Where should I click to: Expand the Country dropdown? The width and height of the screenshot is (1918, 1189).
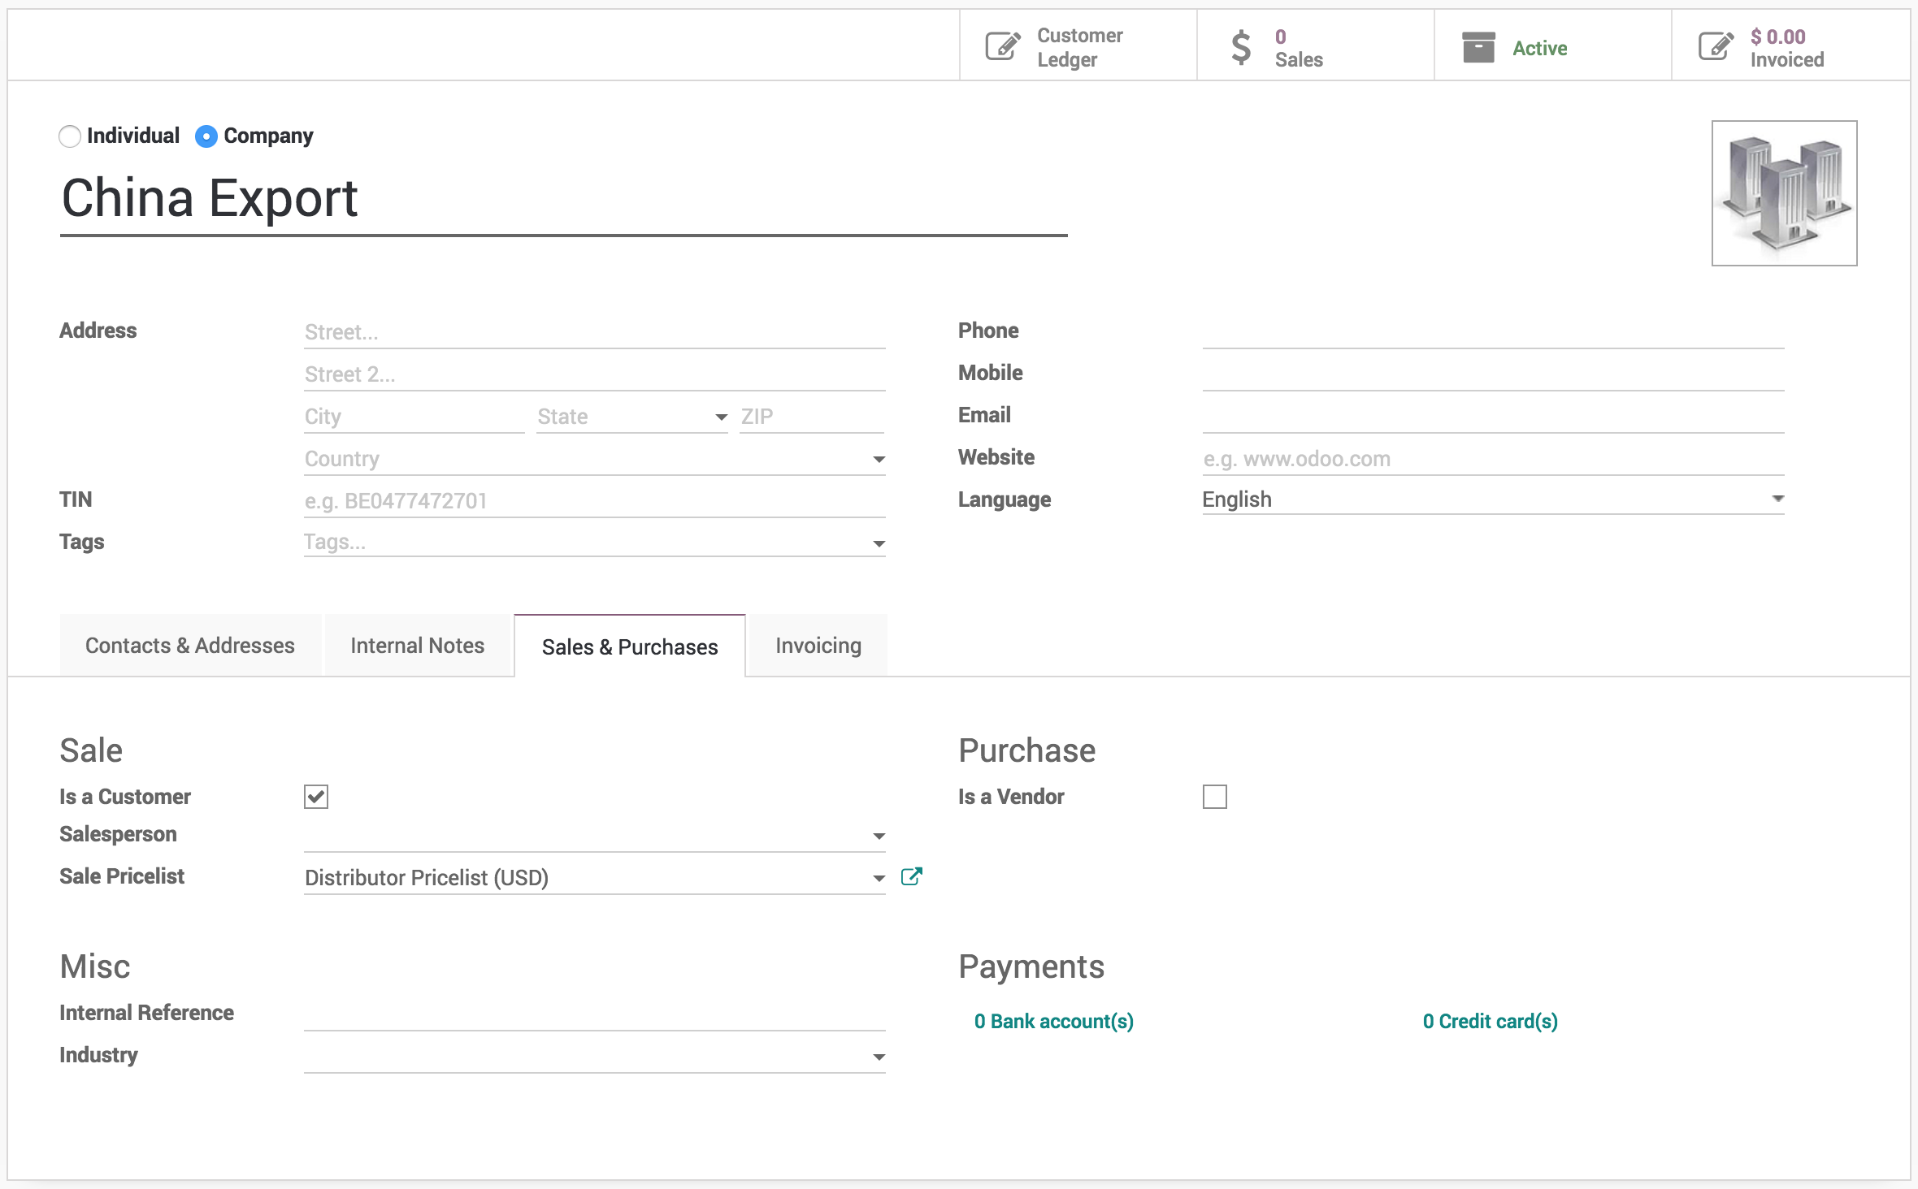point(879,460)
